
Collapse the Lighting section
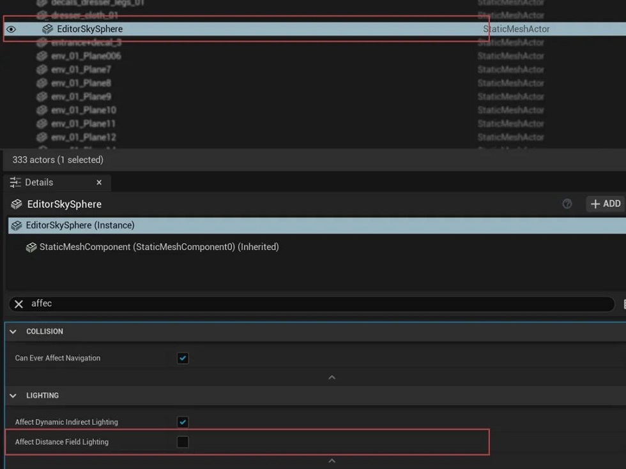click(13, 396)
